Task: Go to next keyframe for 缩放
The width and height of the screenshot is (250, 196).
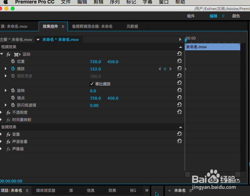Action: (171, 69)
